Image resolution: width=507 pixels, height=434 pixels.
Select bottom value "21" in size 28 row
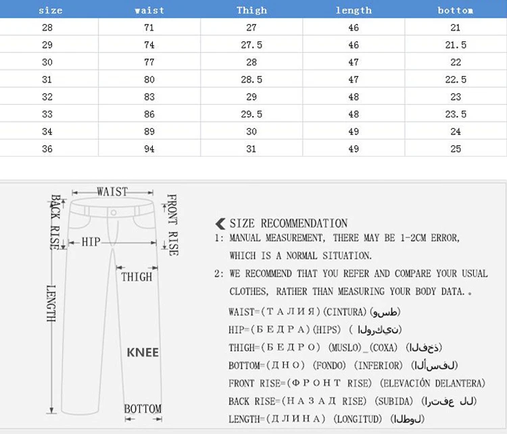click(455, 28)
